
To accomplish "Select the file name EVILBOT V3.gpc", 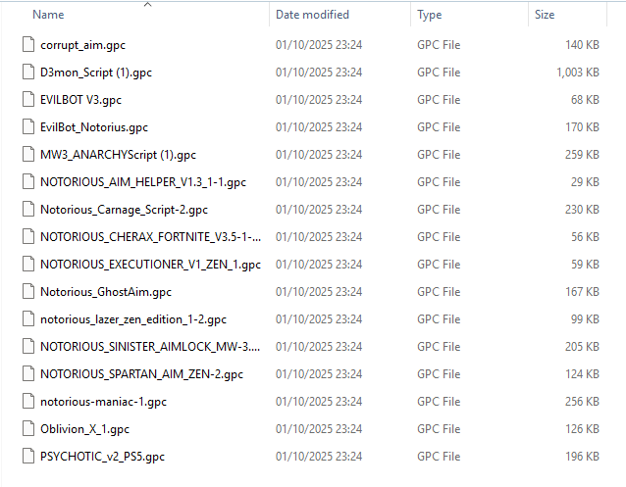I will coord(80,100).
